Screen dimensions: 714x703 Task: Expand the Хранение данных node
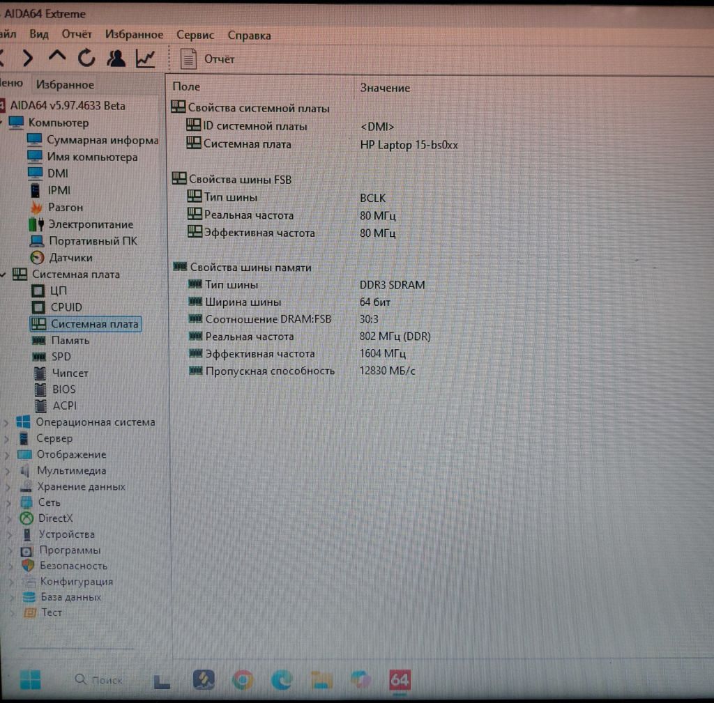(8, 487)
